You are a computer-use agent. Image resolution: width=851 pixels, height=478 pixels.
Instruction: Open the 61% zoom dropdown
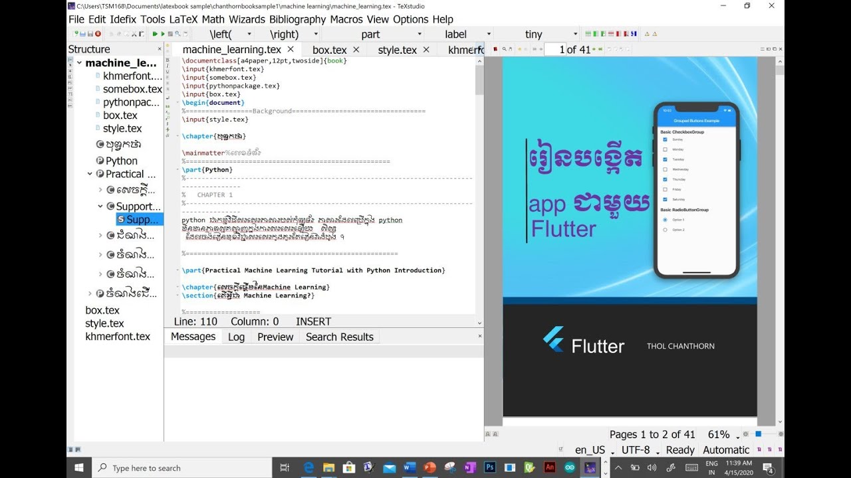[x=738, y=438]
